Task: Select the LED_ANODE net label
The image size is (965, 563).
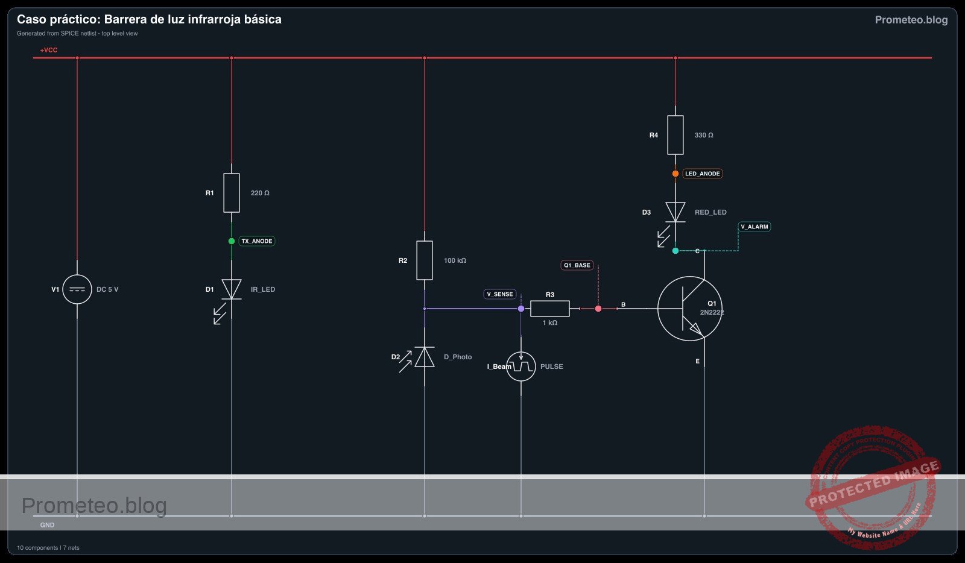Action: pyautogui.click(x=703, y=174)
